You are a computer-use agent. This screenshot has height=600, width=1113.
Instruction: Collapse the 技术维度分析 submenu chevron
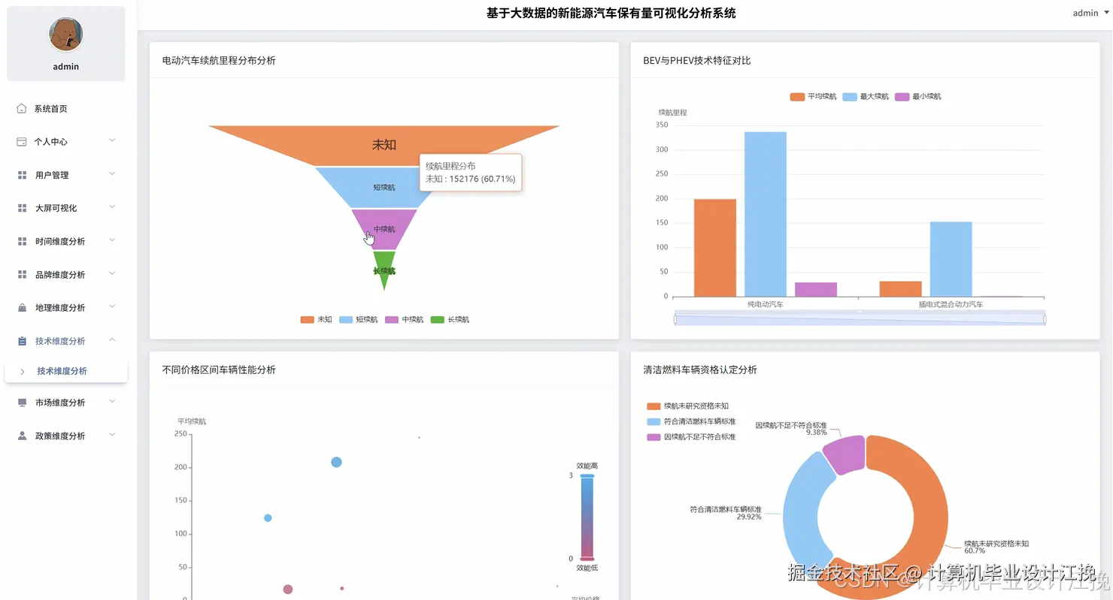(x=112, y=340)
